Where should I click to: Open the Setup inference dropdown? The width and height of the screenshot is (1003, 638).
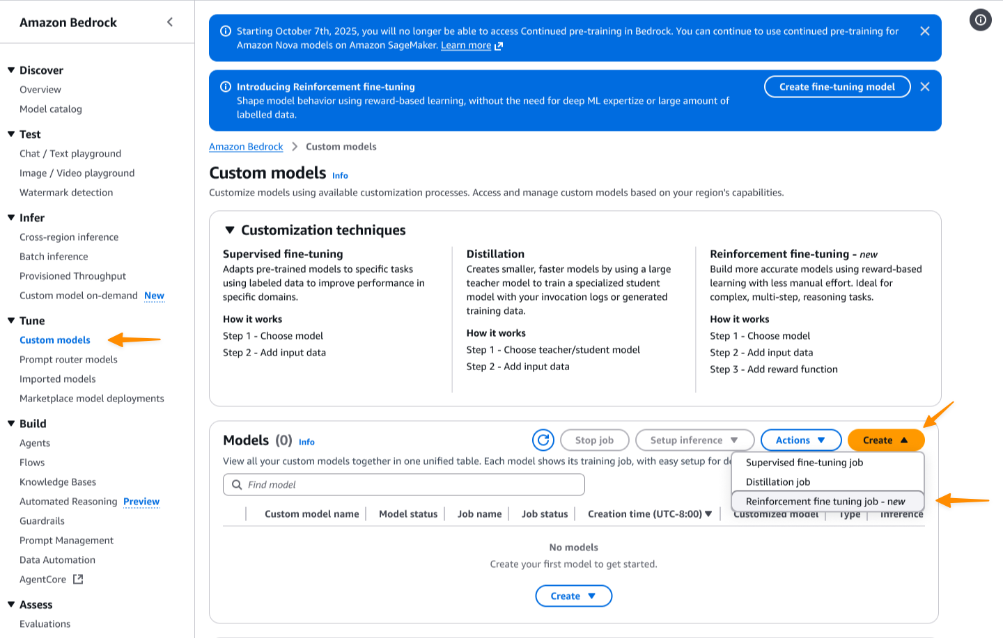pyautogui.click(x=694, y=440)
